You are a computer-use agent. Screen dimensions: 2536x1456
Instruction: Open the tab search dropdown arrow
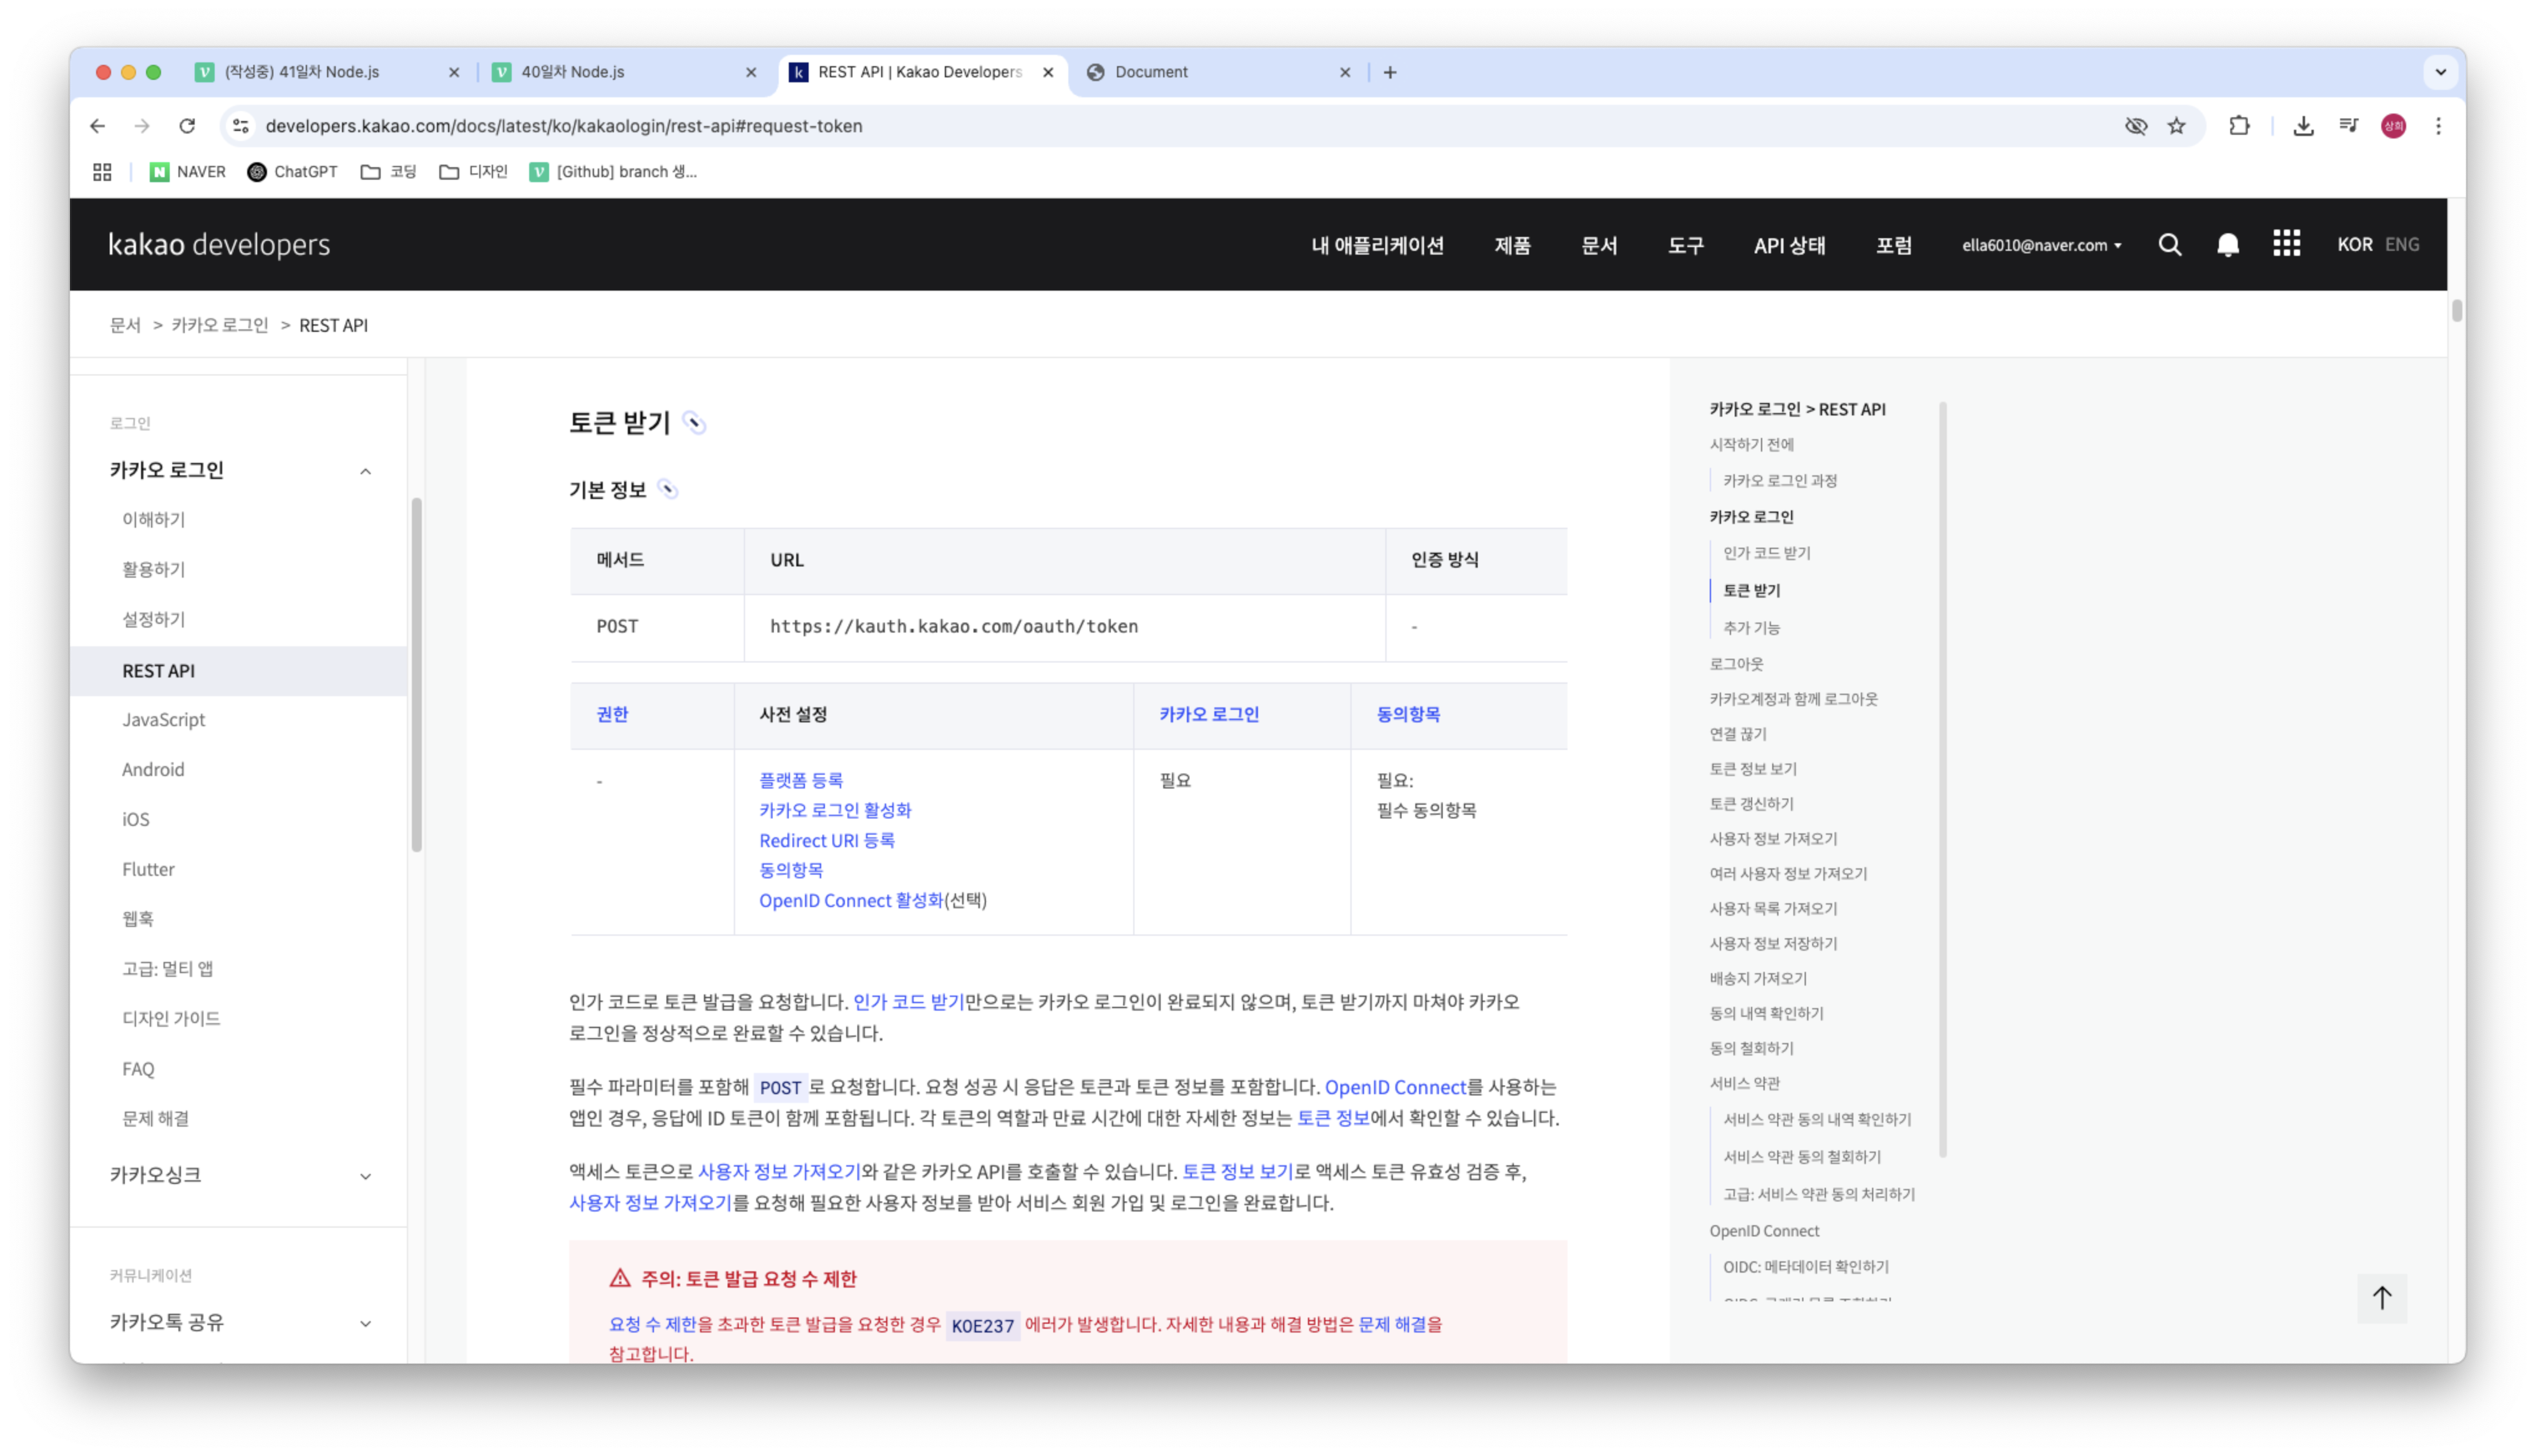[x=2440, y=72]
